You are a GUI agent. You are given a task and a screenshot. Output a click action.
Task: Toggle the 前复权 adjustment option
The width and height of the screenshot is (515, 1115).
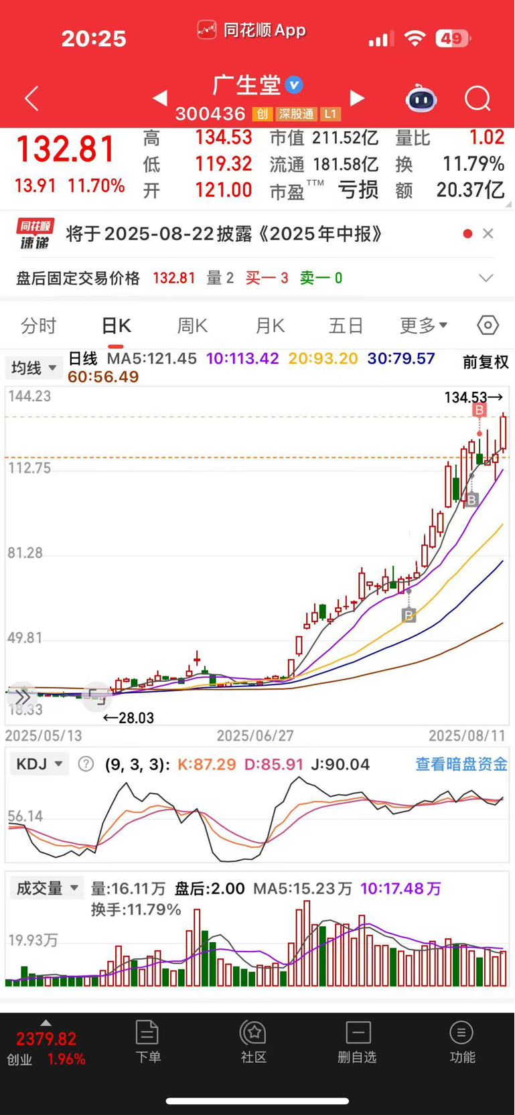486,362
